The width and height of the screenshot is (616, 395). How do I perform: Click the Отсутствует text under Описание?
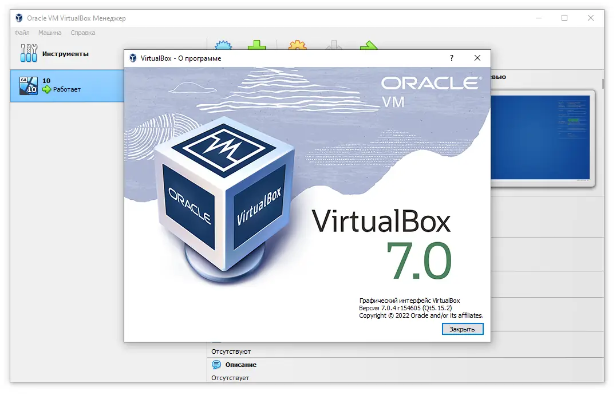pyautogui.click(x=230, y=378)
